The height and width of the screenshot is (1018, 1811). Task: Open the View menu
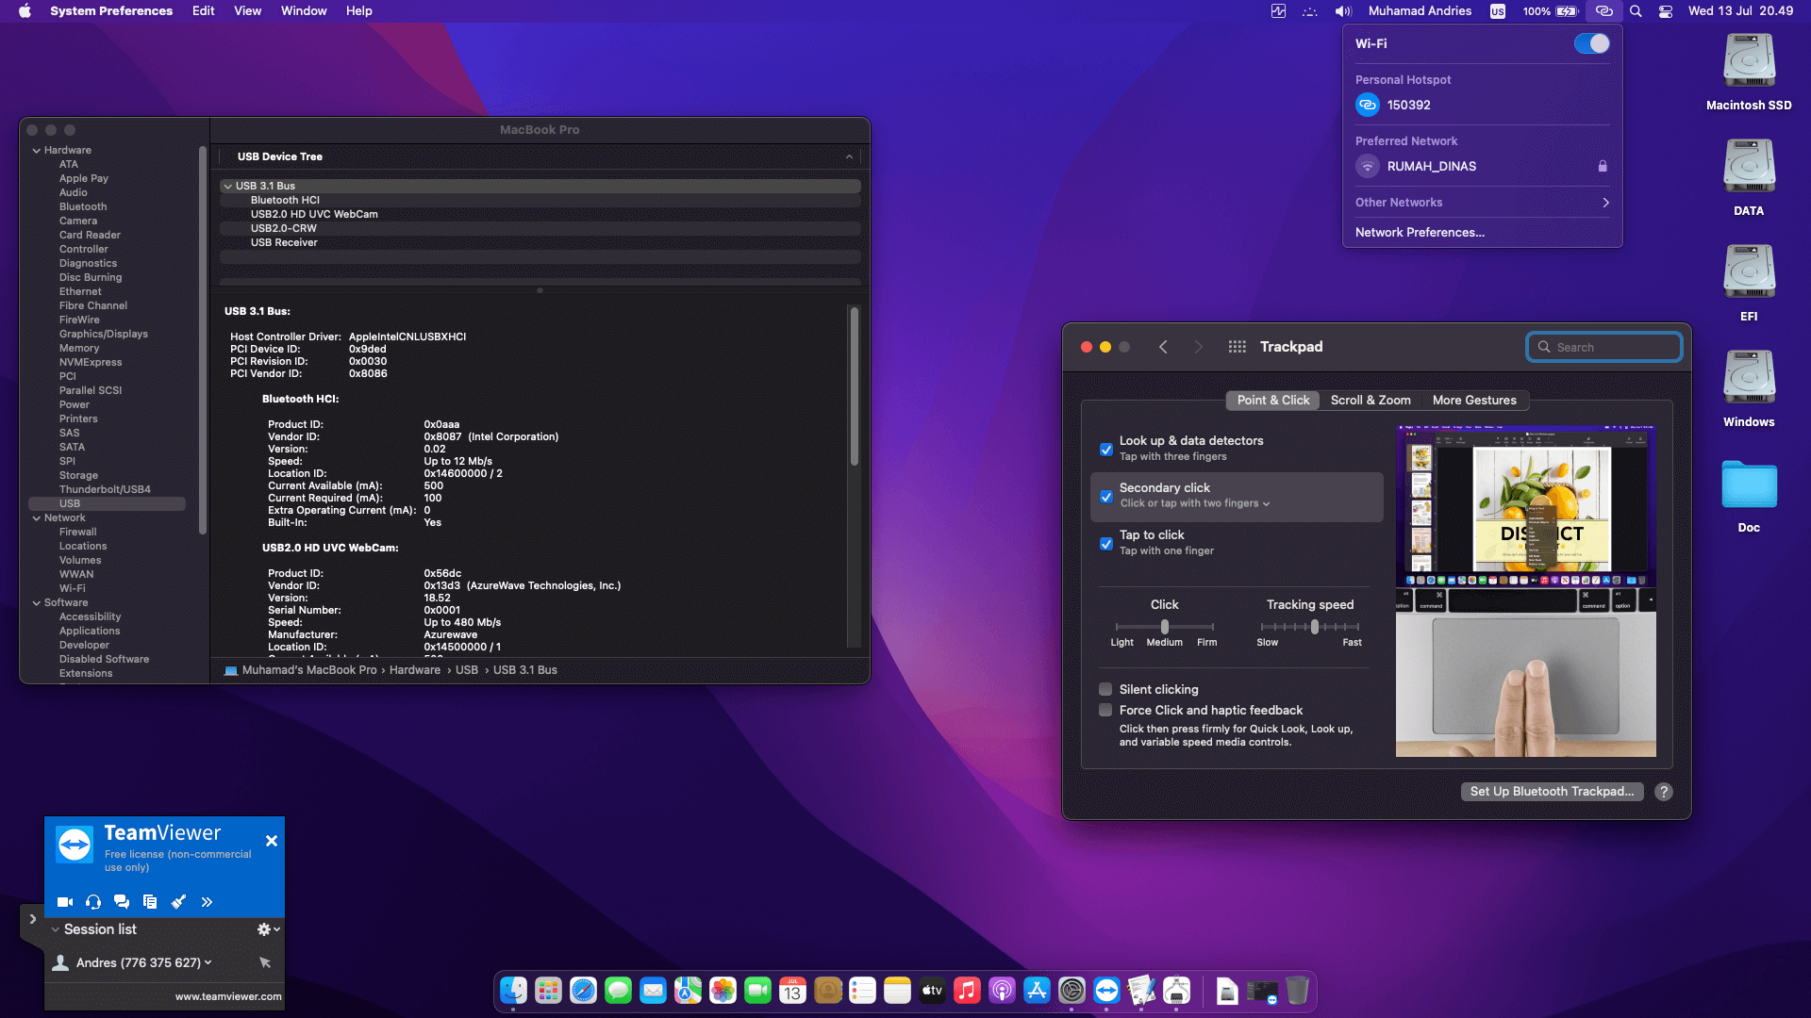[x=247, y=11]
